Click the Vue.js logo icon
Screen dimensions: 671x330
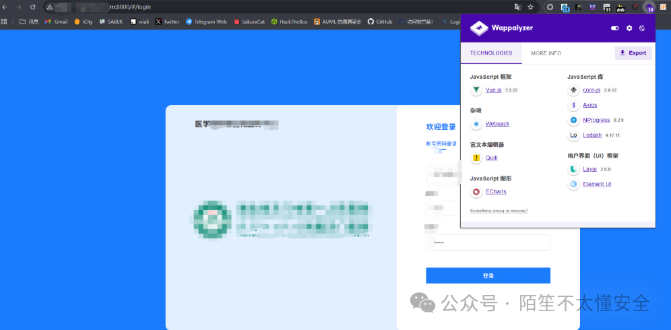coord(476,90)
